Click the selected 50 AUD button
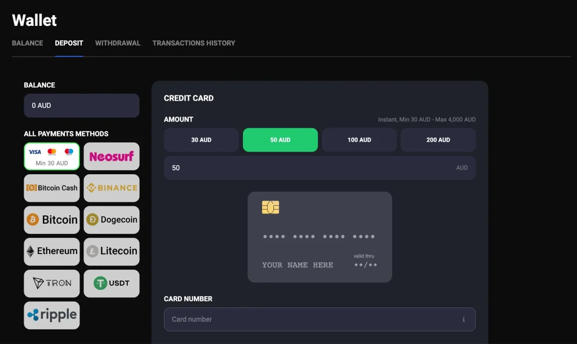This screenshot has height=344, width=577. coord(280,139)
